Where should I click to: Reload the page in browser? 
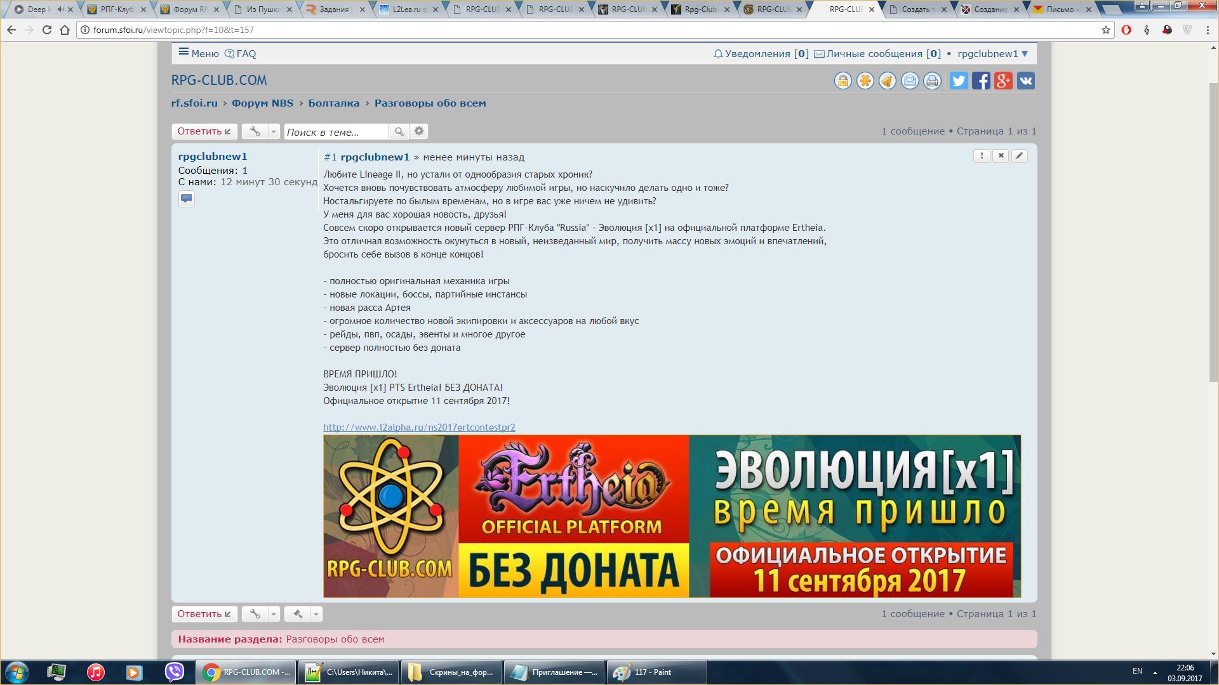tap(47, 30)
